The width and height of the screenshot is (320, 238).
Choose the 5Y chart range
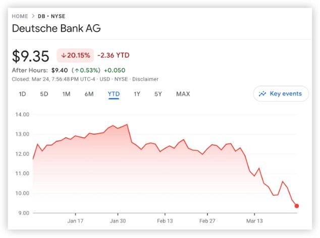158,94
